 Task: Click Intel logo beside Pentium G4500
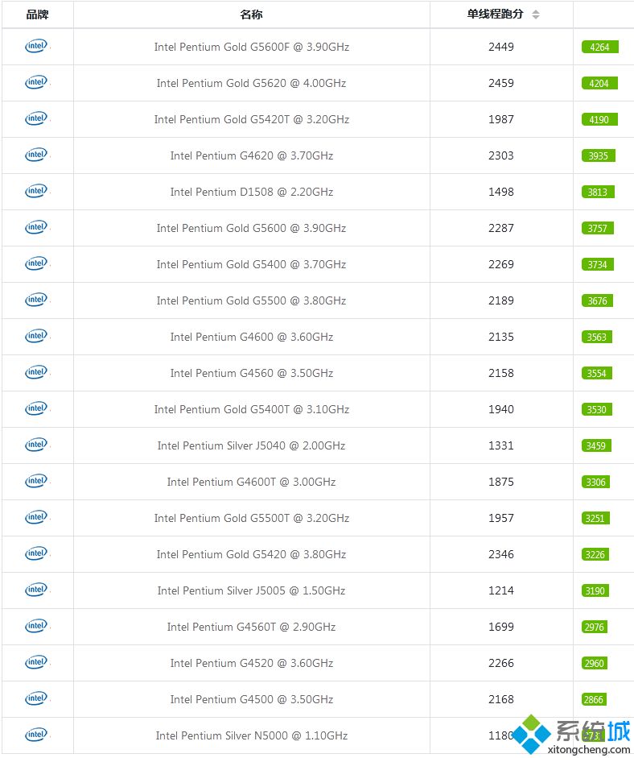click(37, 699)
